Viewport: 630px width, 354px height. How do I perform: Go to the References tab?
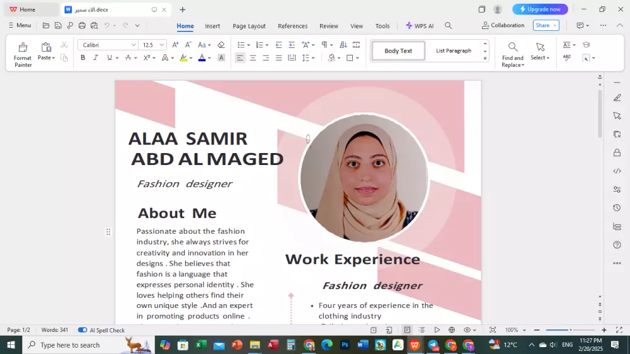coord(292,26)
